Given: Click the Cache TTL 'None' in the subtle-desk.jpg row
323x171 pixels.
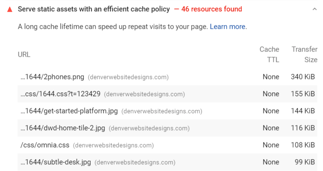Looking at the screenshot, I should (271, 162).
